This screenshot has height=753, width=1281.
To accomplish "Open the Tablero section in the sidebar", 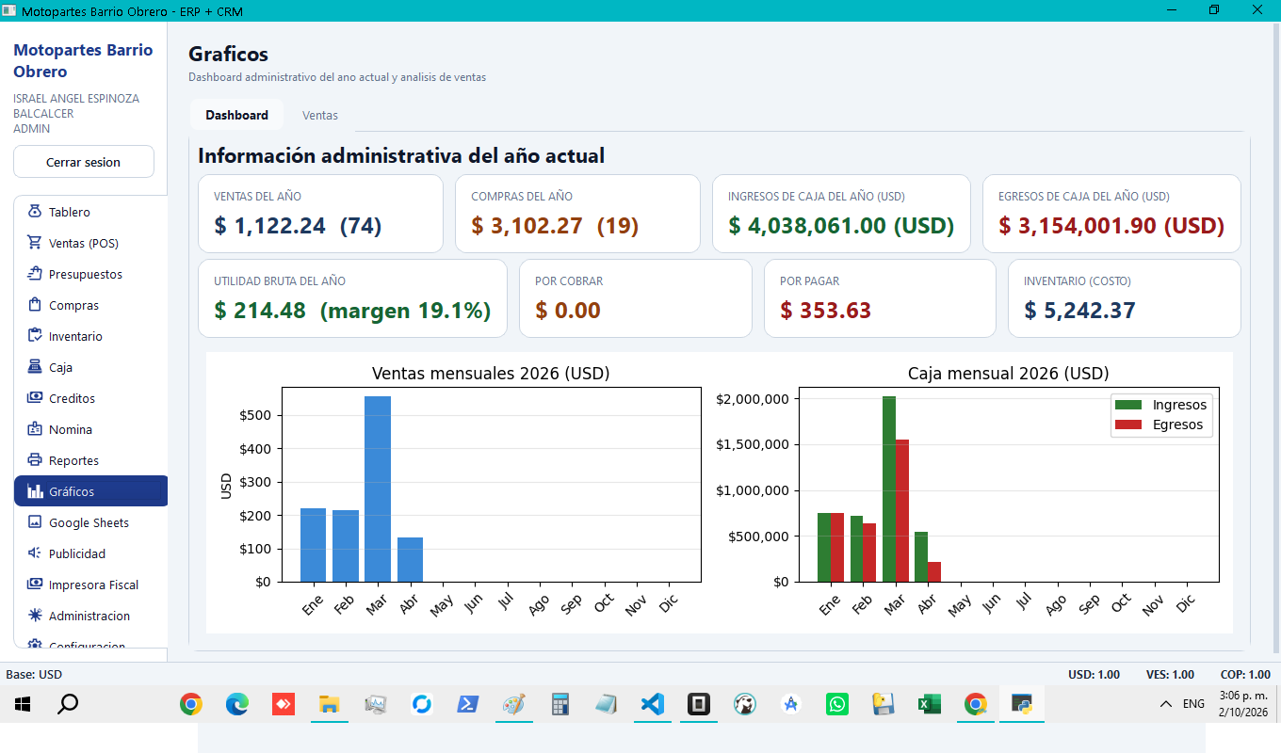I will 91,212.
